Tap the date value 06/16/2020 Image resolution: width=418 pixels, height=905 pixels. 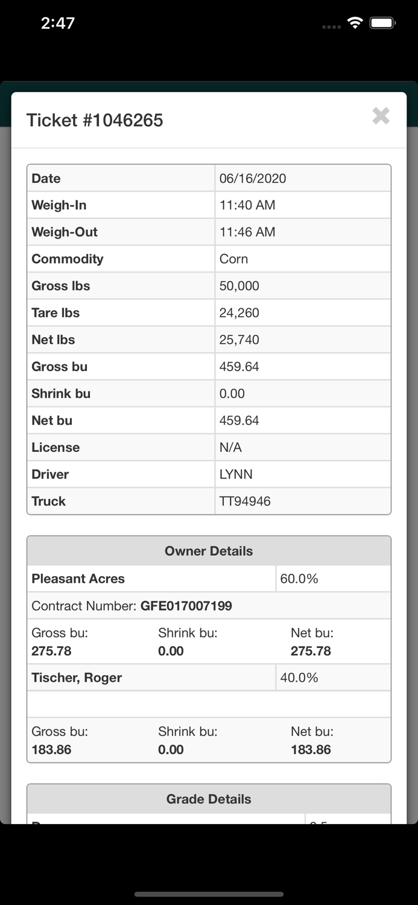tap(253, 179)
